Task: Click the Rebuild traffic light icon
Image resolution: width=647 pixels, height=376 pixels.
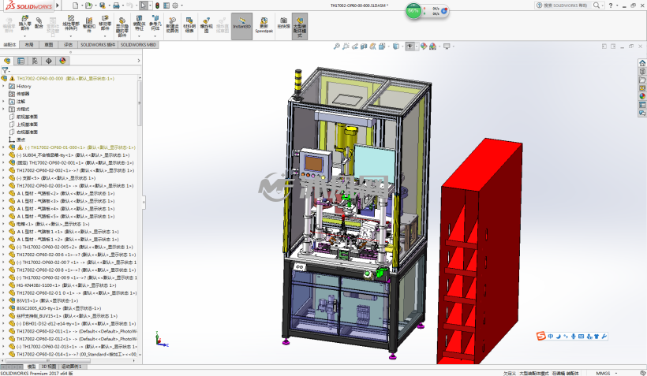Action: pyautogui.click(x=157, y=6)
